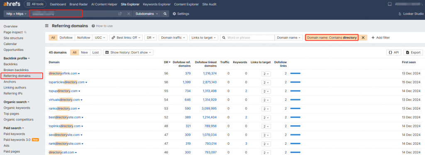Viewport: 425px width, 155px height.
Task: Click the dofollow links bar for virtualsdirectory.com
Action: pyautogui.click(x=296, y=100)
